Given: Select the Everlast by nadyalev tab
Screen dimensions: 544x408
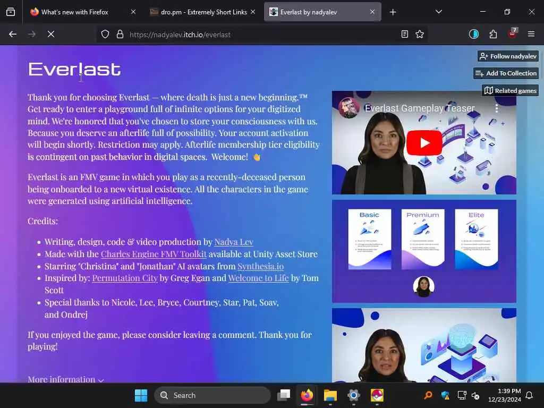Looking at the screenshot, I should (322, 12).
